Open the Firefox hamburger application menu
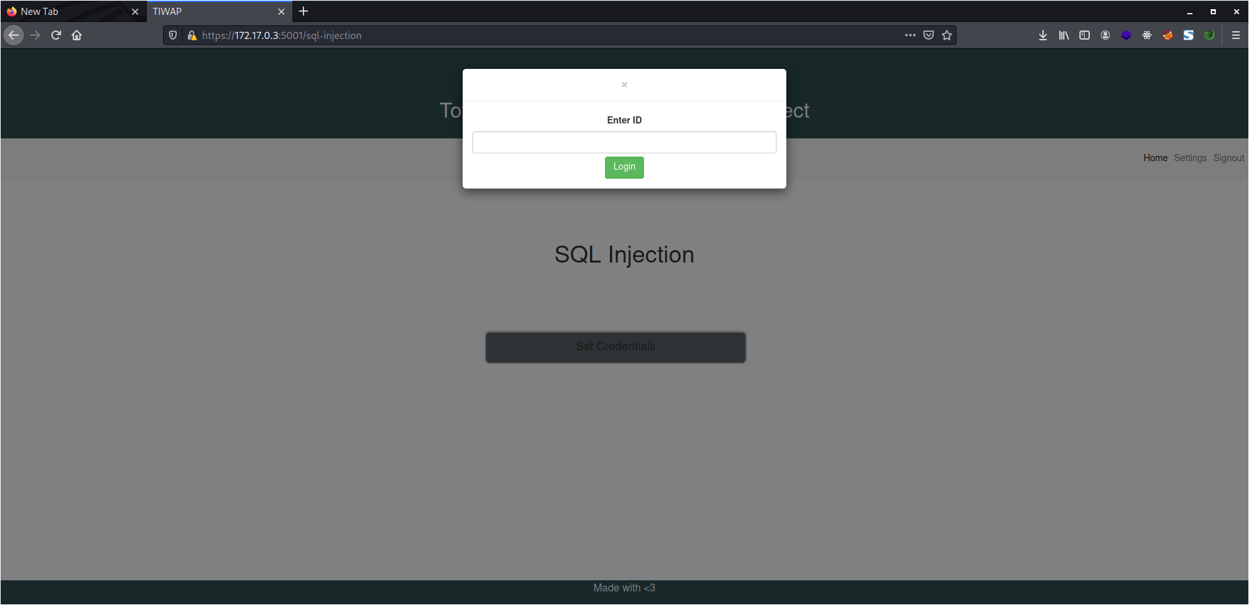The height and width of the screenshot is (605, 1249). pyautogui.click(x=1235, y=36)
